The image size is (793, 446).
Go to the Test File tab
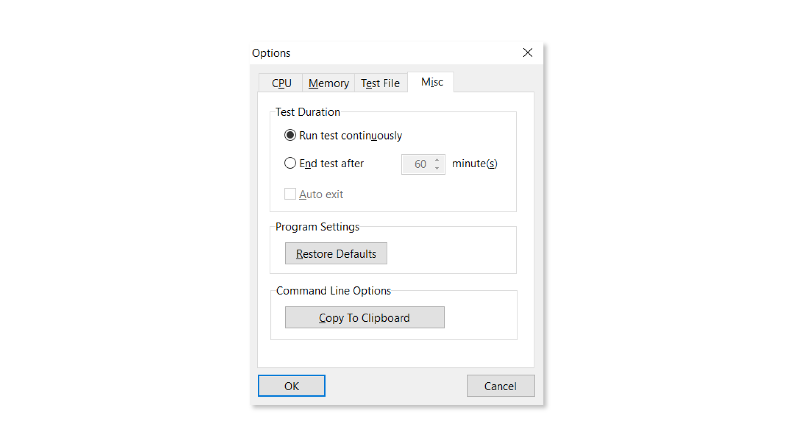[380, 83]
